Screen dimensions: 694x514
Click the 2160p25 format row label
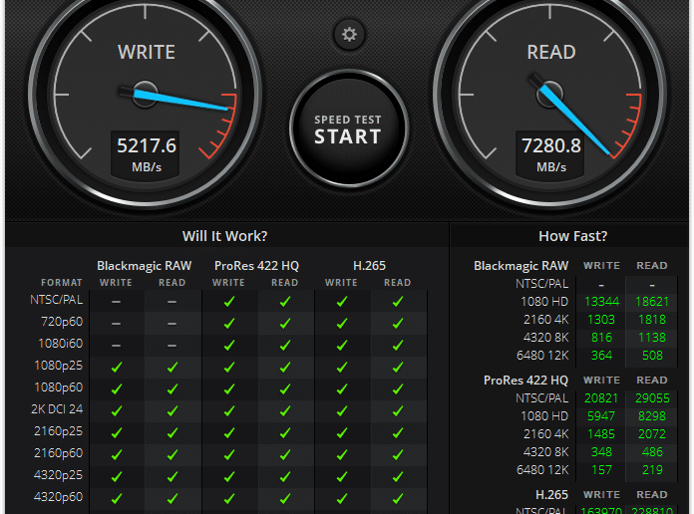pos(59,431)
